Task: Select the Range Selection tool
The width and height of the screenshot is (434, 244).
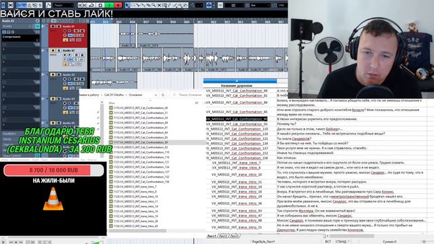Action: coord(133,5)
